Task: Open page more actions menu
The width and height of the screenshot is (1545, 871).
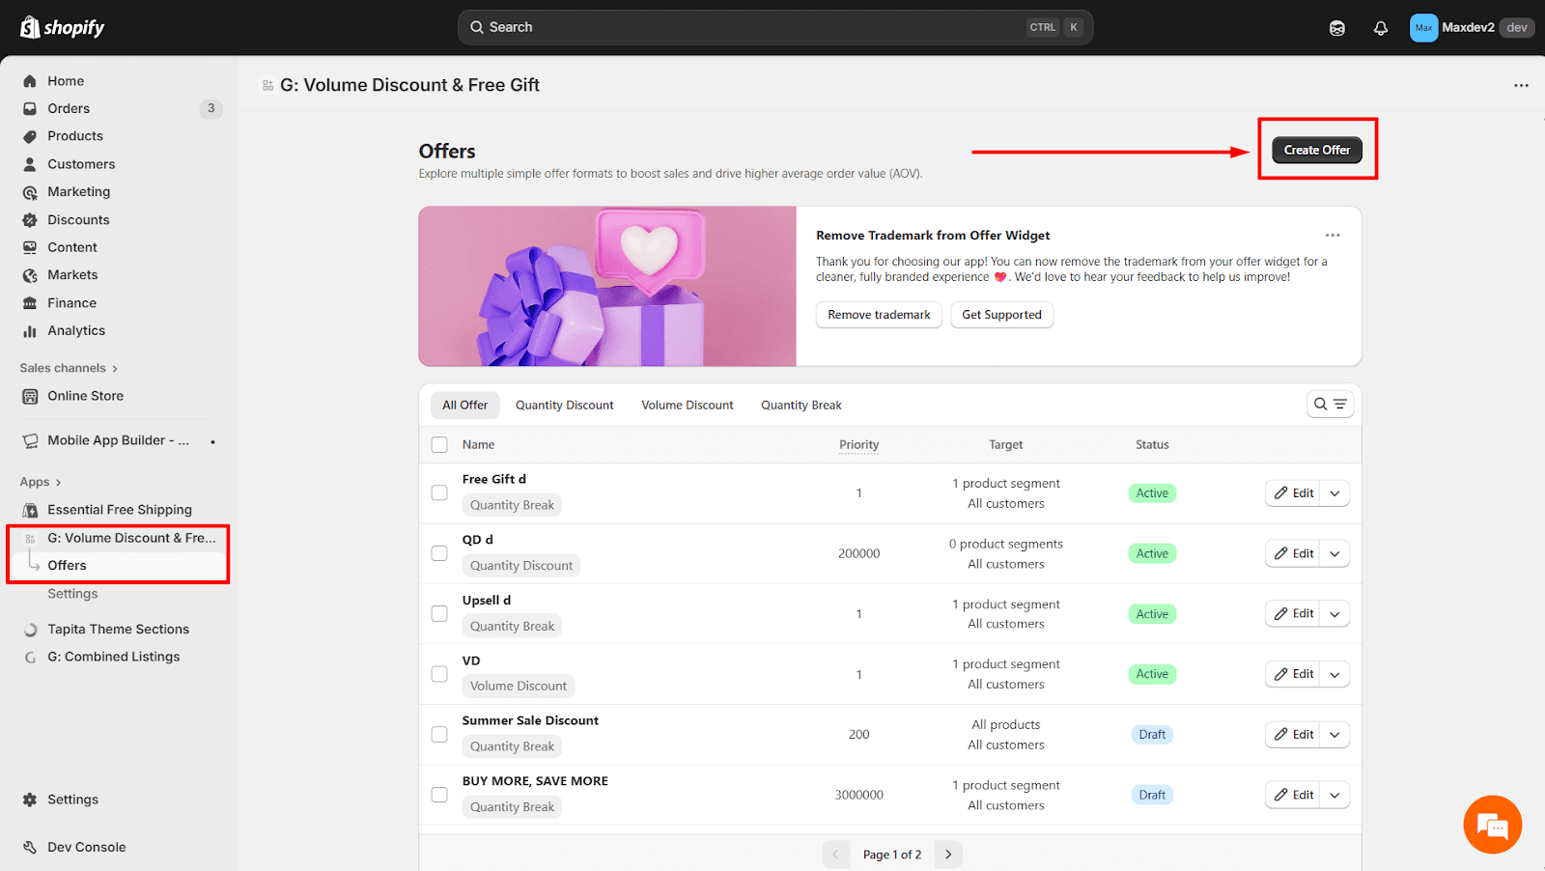Action: click(1521, 85)
